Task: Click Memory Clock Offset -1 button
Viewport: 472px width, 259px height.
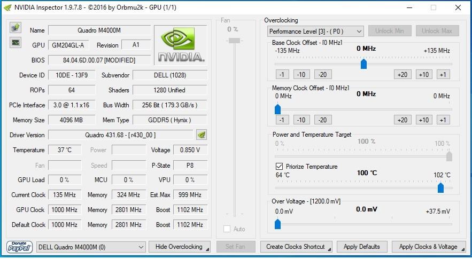Action: coord(282,120)
